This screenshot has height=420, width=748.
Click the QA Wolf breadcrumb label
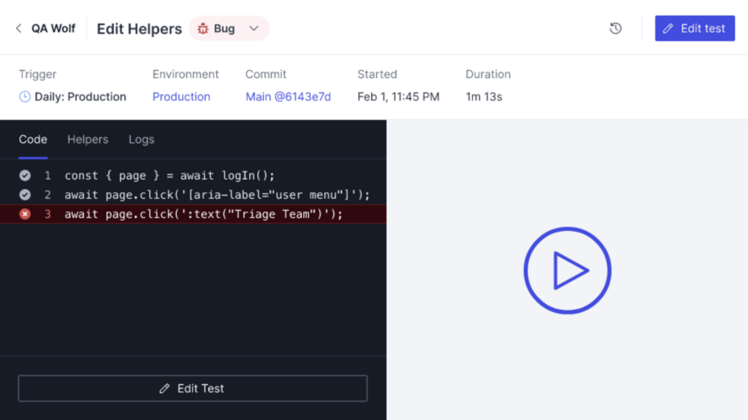coord(53,28)
